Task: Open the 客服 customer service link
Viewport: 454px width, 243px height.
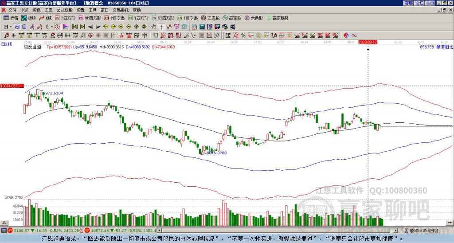Action: 408,3
